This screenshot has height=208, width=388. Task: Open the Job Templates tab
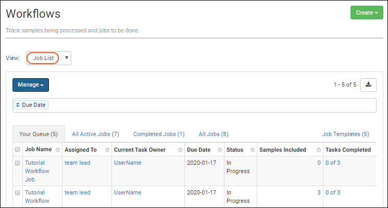(345, 134)
